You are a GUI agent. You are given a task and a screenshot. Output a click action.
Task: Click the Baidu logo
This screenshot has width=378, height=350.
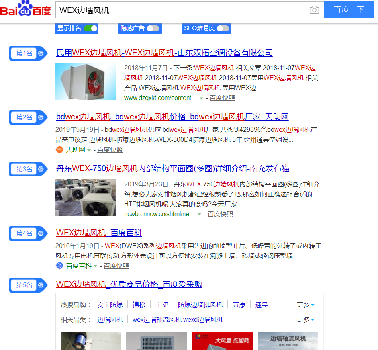(25, 9)
